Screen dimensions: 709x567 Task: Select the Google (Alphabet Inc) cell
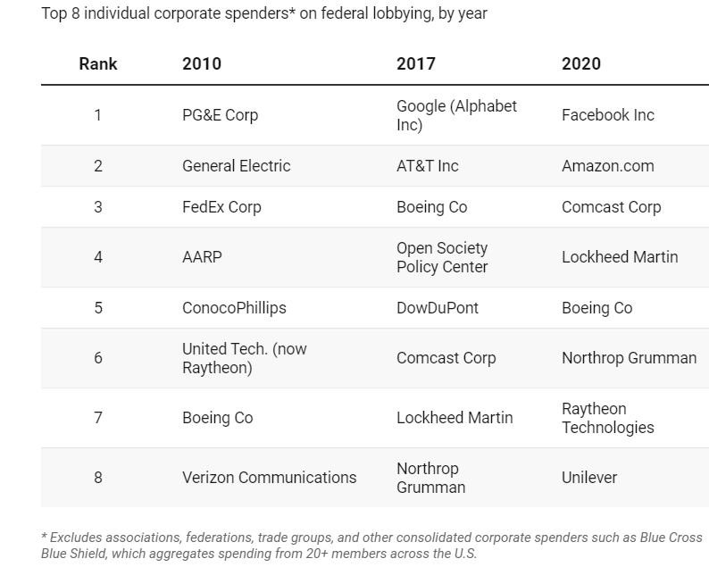(x=456, y=115)
